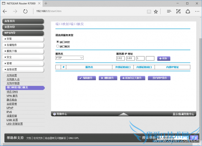
Task: Reload the router page
Action: 25,11
